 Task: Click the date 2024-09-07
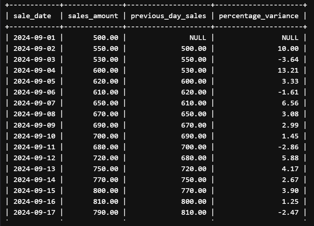(x=35, y=103)
